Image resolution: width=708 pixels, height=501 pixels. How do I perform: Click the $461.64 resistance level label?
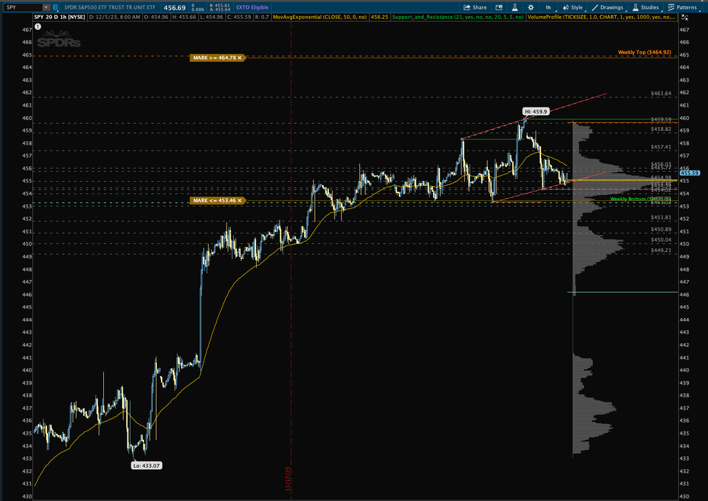[661, 93]
